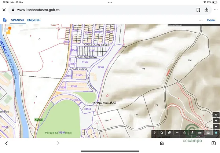Tap Done to close translation bar
This screenshot has width=220, height=153.
click(211, 20)
